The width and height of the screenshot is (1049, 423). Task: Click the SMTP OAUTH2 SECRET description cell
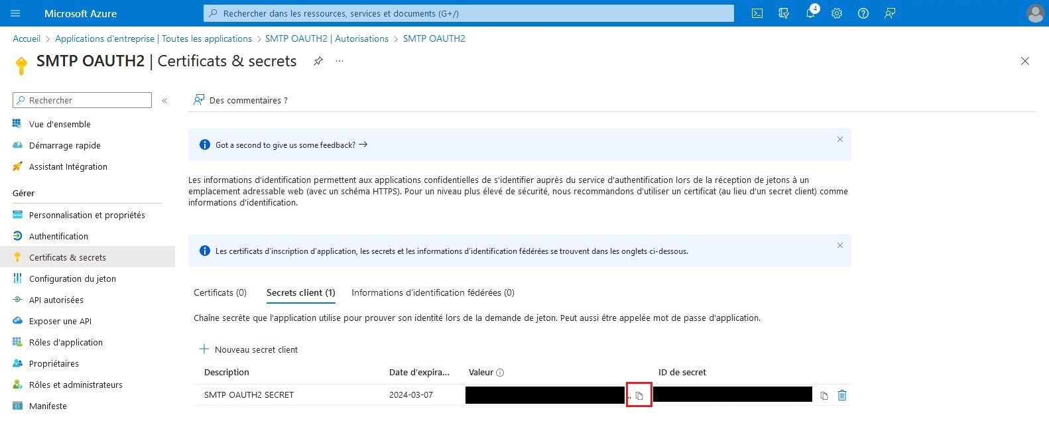tap(249, 394)
